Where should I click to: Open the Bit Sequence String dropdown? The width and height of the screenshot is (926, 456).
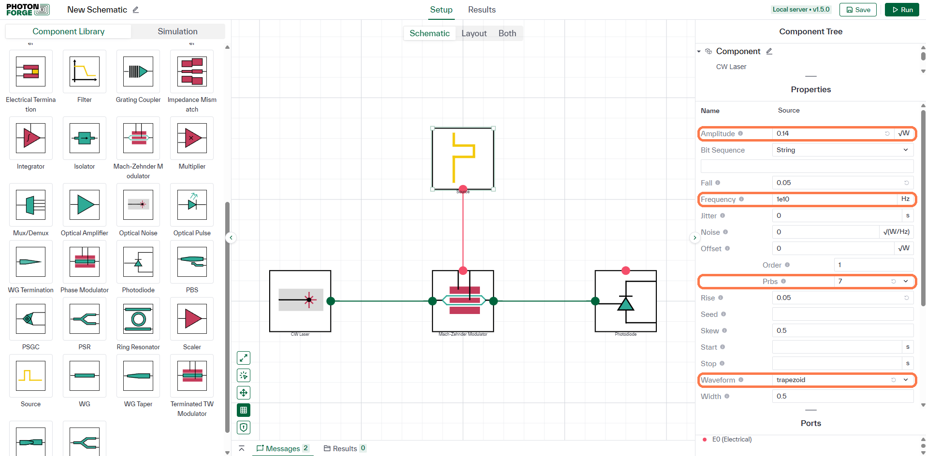click(x=843, y=150)
